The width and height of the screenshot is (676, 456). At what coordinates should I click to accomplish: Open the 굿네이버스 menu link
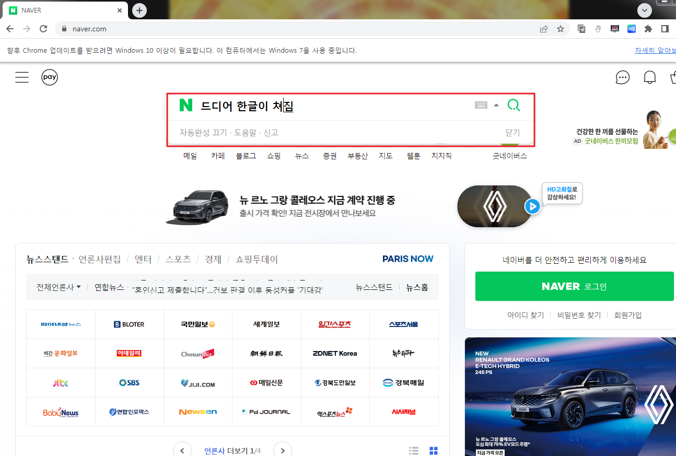click(x=509, y=156)
